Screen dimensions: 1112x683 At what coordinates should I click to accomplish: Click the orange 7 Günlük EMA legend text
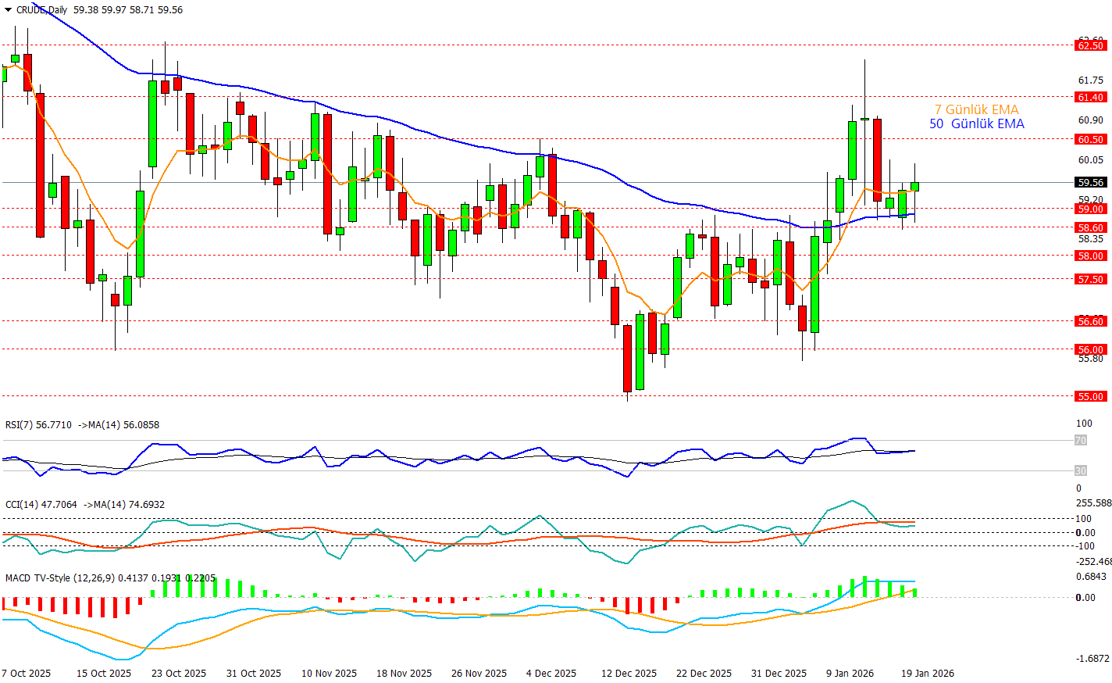976,109
